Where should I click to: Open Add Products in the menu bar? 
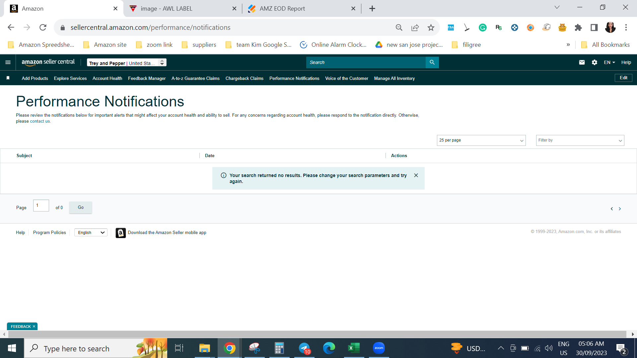click(x=35, y=78)
